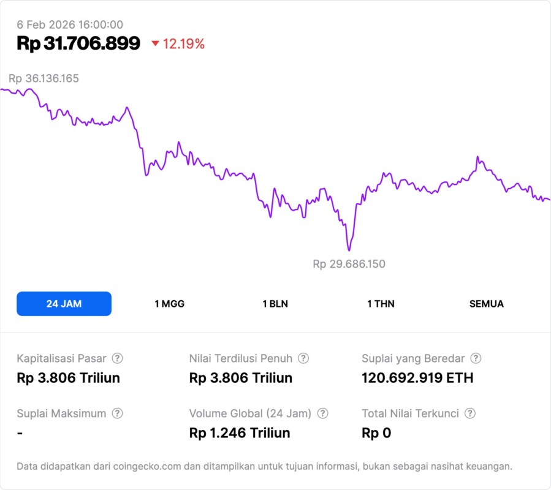The height and width of the screenshot is (490, 551).
Task: Click the chart high label Rp 36.136.165
Action: click(x=44, y=78)
